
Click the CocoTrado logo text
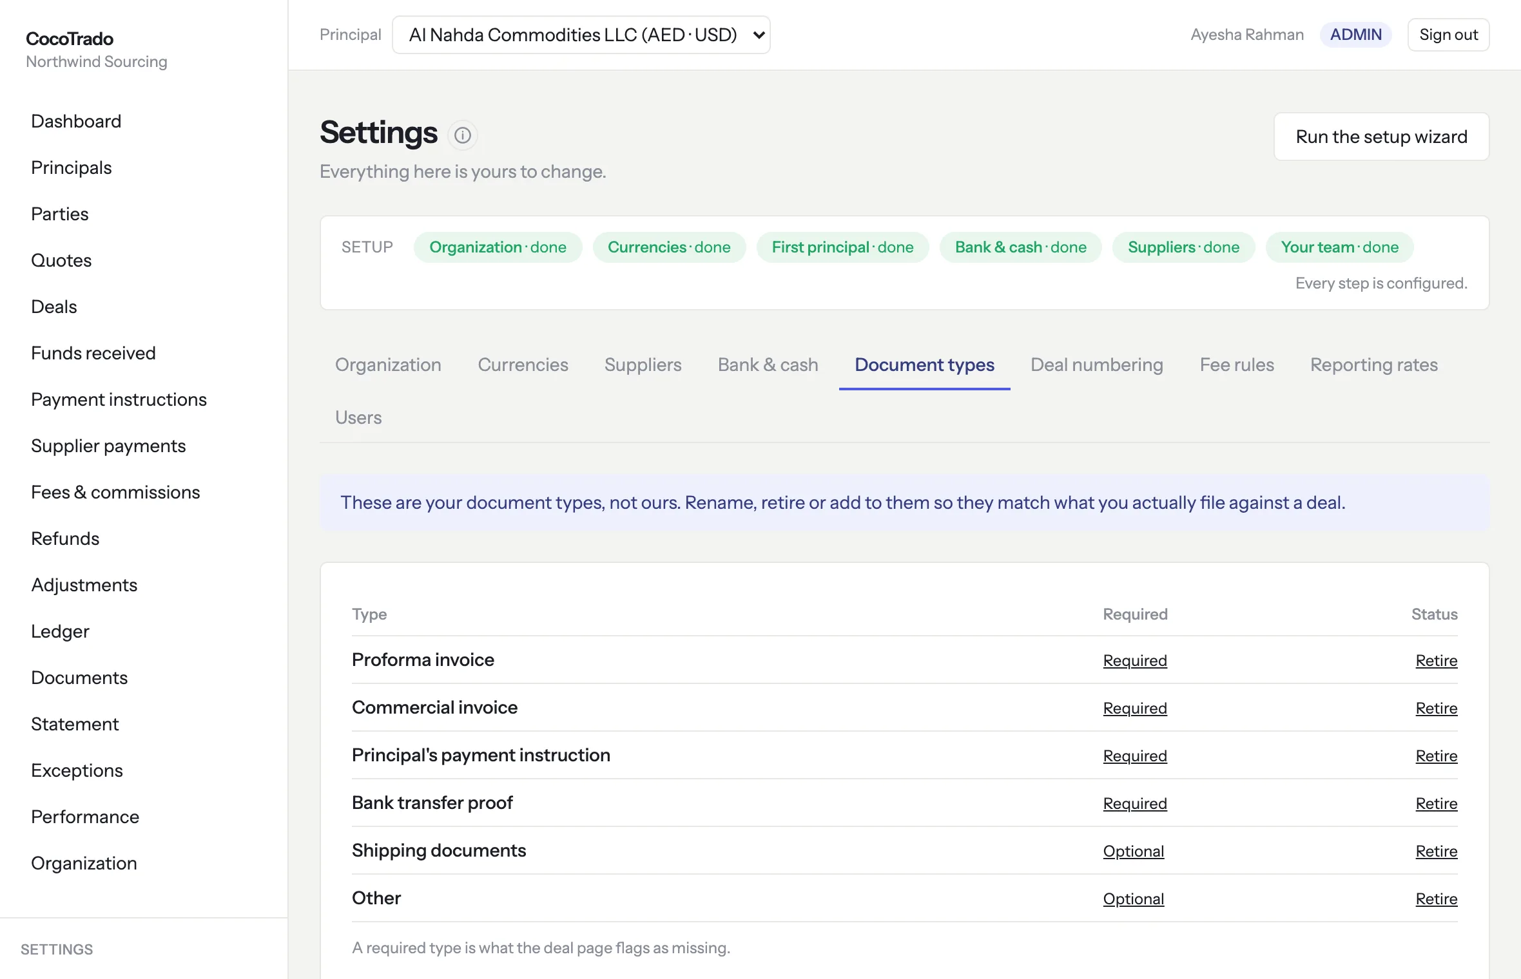tap(70, 39)
